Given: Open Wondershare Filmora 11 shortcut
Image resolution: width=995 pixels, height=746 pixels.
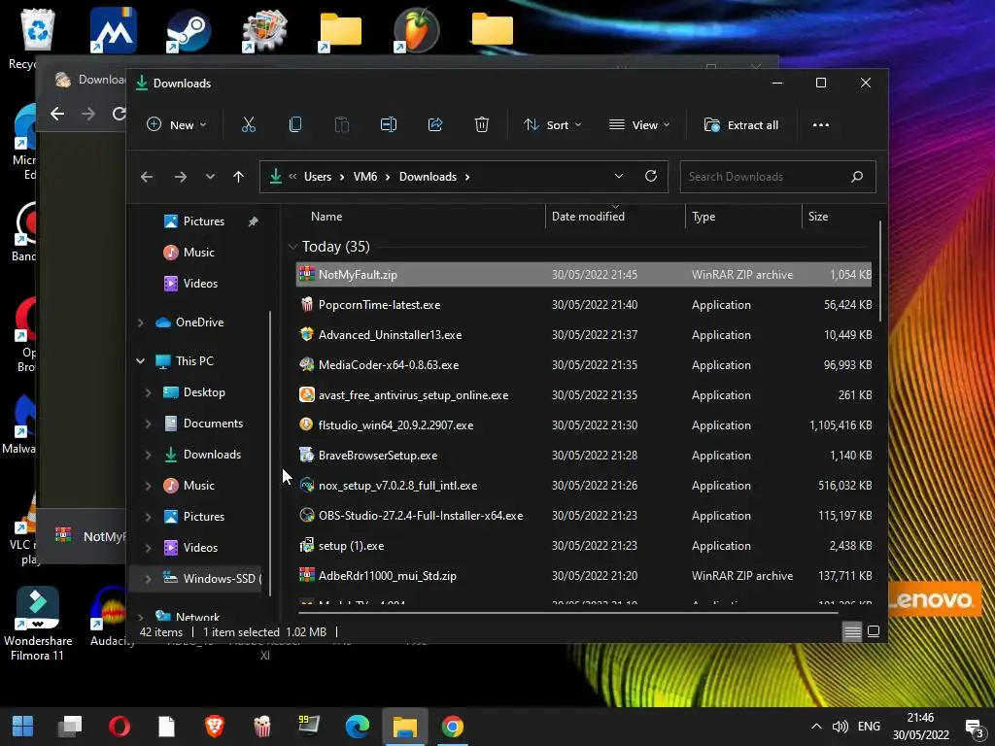Looking at the screenshot, I should [38, 625].
